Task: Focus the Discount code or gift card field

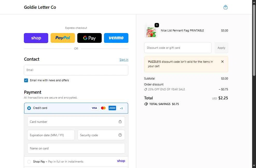Action: point(178,48)
